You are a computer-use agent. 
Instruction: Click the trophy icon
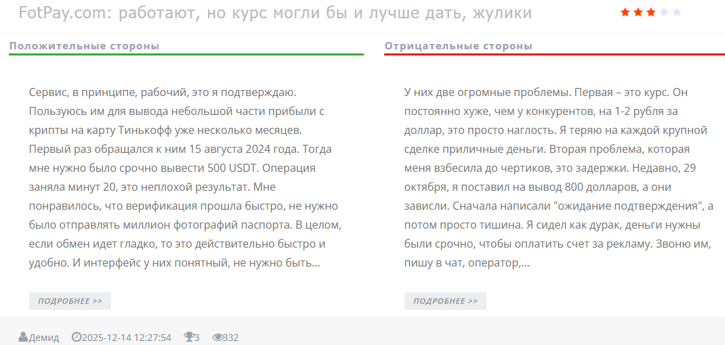pos(188,337)
